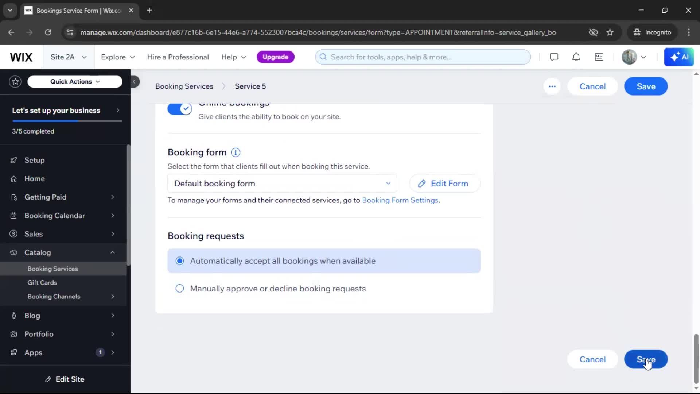Expand the Getting Paid chevron
Image resolution: width=700 pixels, height=394 pixels.
tap(113, 197)
